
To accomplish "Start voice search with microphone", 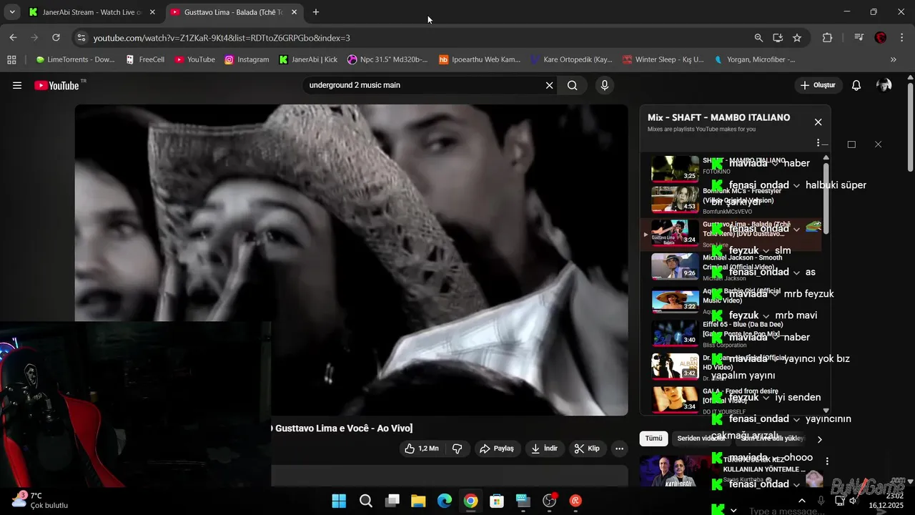I will coord(605,85).
